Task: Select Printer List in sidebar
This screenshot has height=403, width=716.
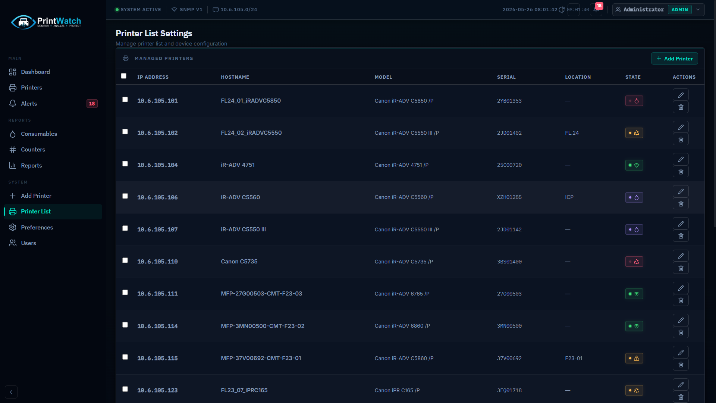Action: pos(53,212)
